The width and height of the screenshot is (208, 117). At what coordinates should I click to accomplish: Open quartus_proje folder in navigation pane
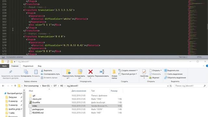pos(14,109)
